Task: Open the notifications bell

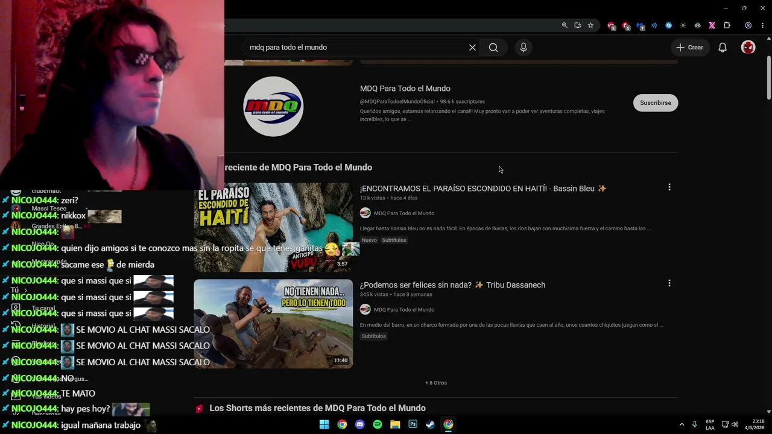Action: tap(723, 48)
